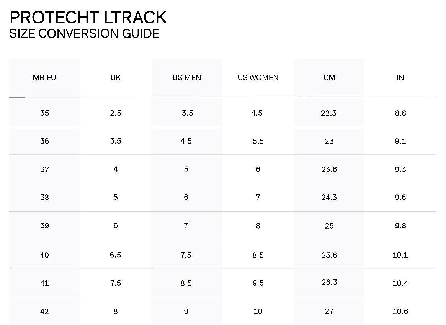
Task: Select the UK column header
Action: [116, 77]
